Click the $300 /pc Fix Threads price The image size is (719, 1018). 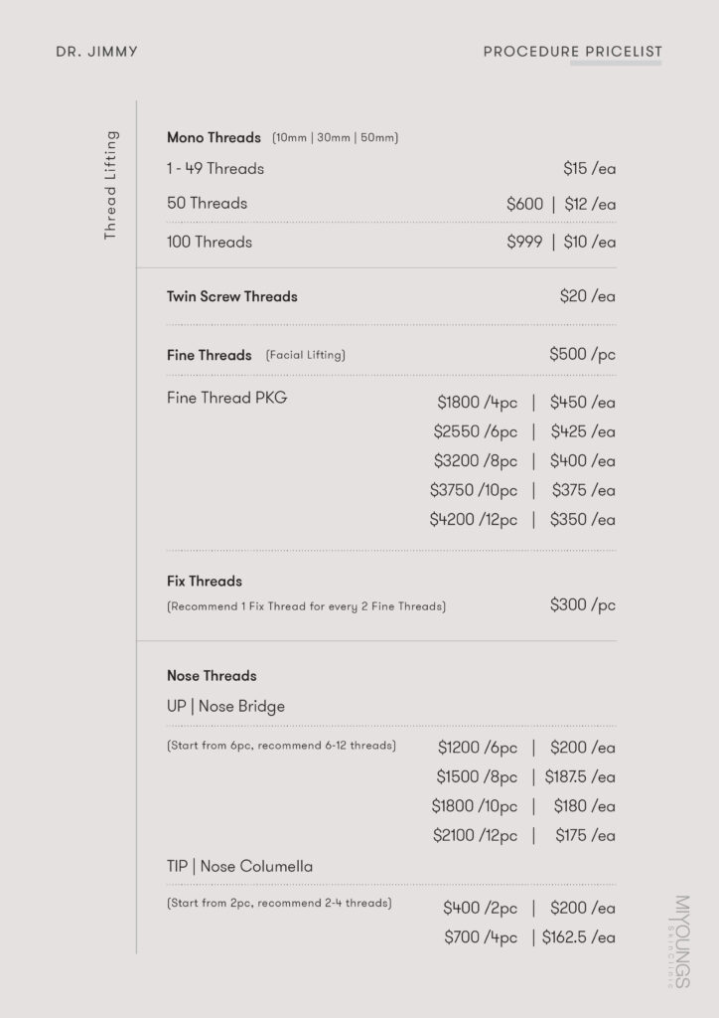(x=582, y=605)
